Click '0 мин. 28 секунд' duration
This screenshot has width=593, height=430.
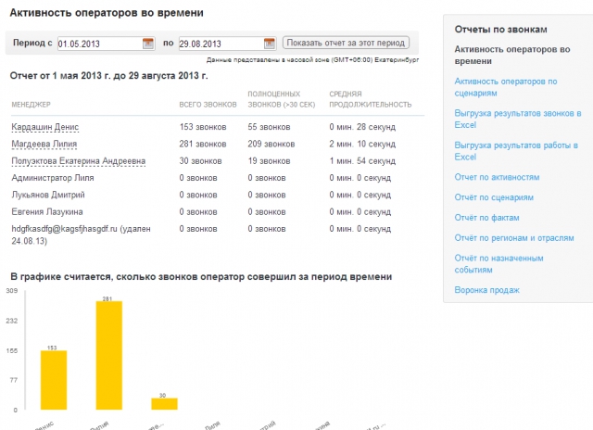coord(362,127)
